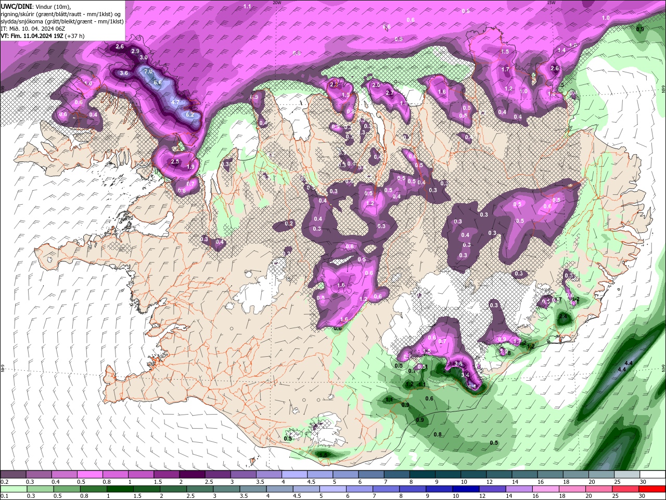Select the palest green 0.1–0.3 rain scale swatch
666x500 pixels.
[x=14, y=489]
